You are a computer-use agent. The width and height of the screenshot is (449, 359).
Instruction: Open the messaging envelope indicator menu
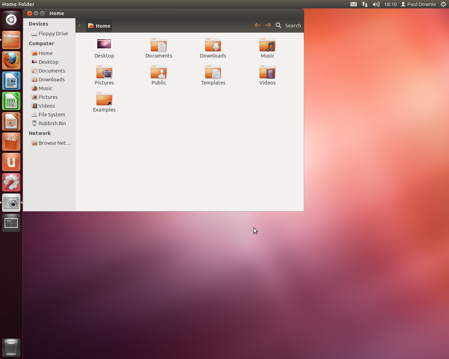pos(354,4)
